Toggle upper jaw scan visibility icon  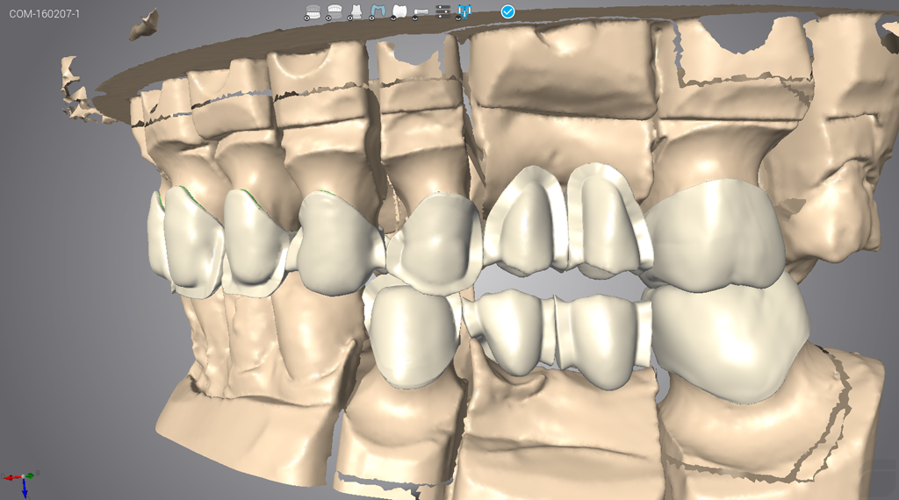point(334,11)
